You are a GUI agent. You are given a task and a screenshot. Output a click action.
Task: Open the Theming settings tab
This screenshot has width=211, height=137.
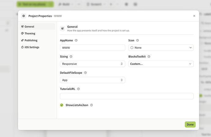tap(37, 33)
